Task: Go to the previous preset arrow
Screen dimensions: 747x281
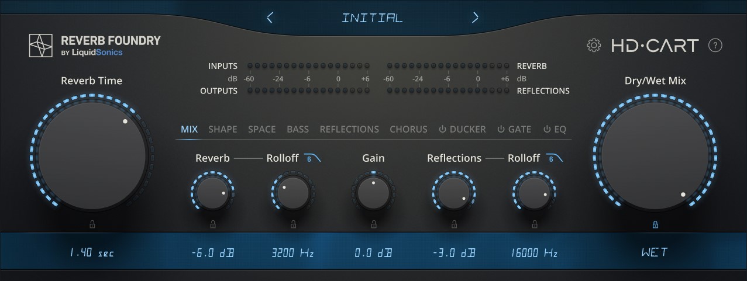Action: coord(270,17)
